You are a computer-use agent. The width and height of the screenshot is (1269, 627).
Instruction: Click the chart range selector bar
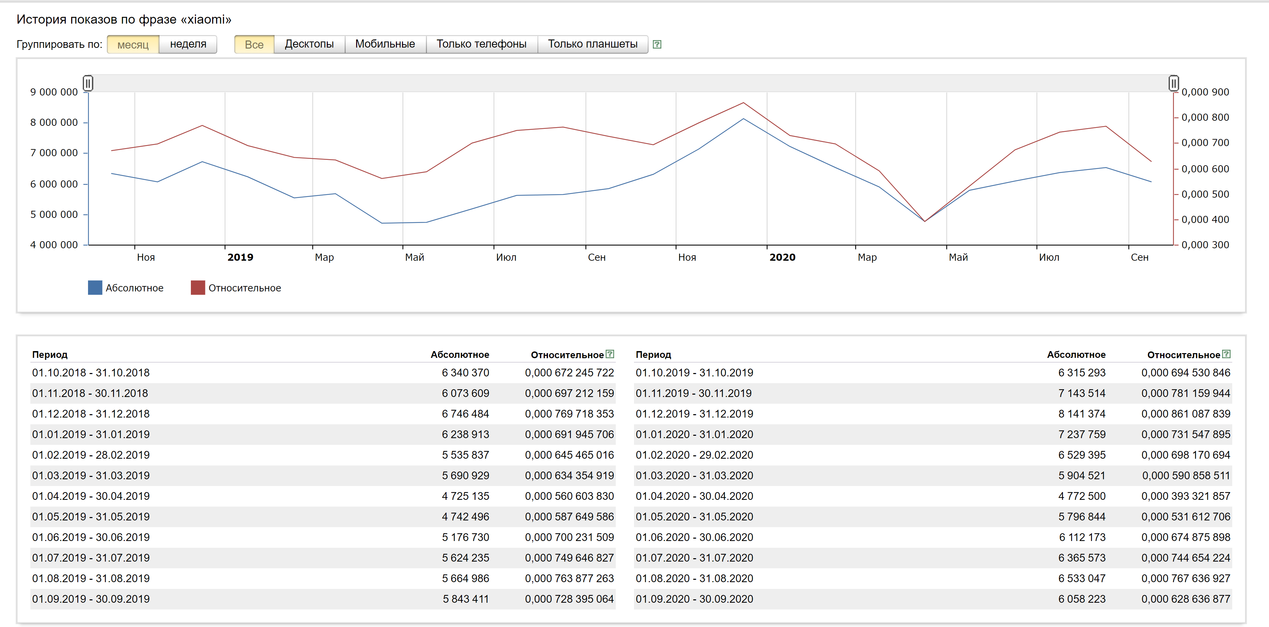coord(631,83)
